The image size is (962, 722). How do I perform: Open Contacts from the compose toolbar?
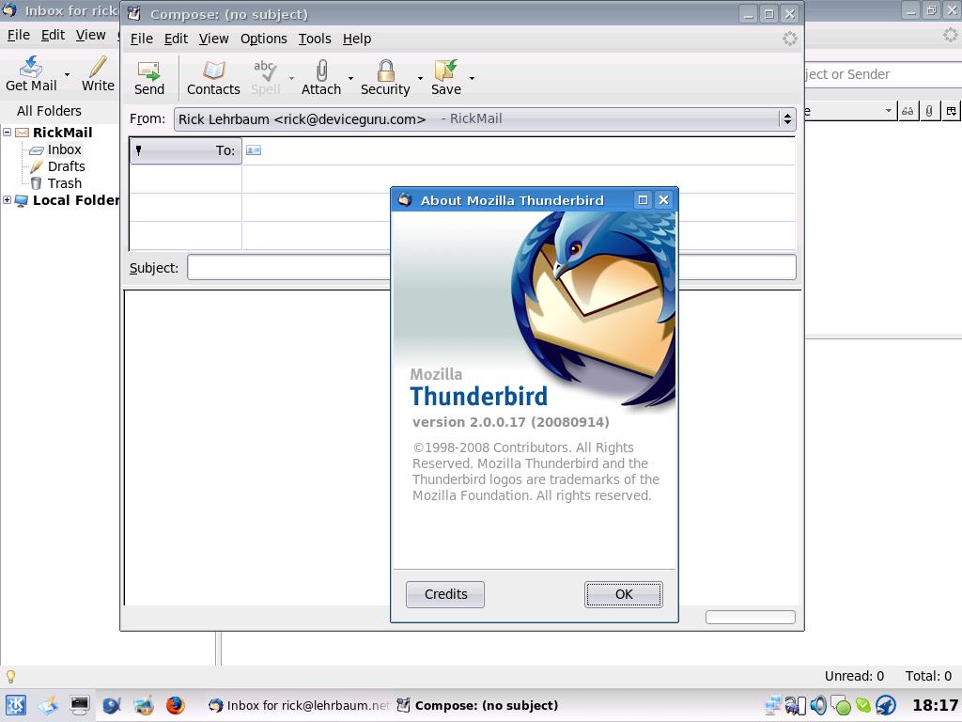coord(213,78)
